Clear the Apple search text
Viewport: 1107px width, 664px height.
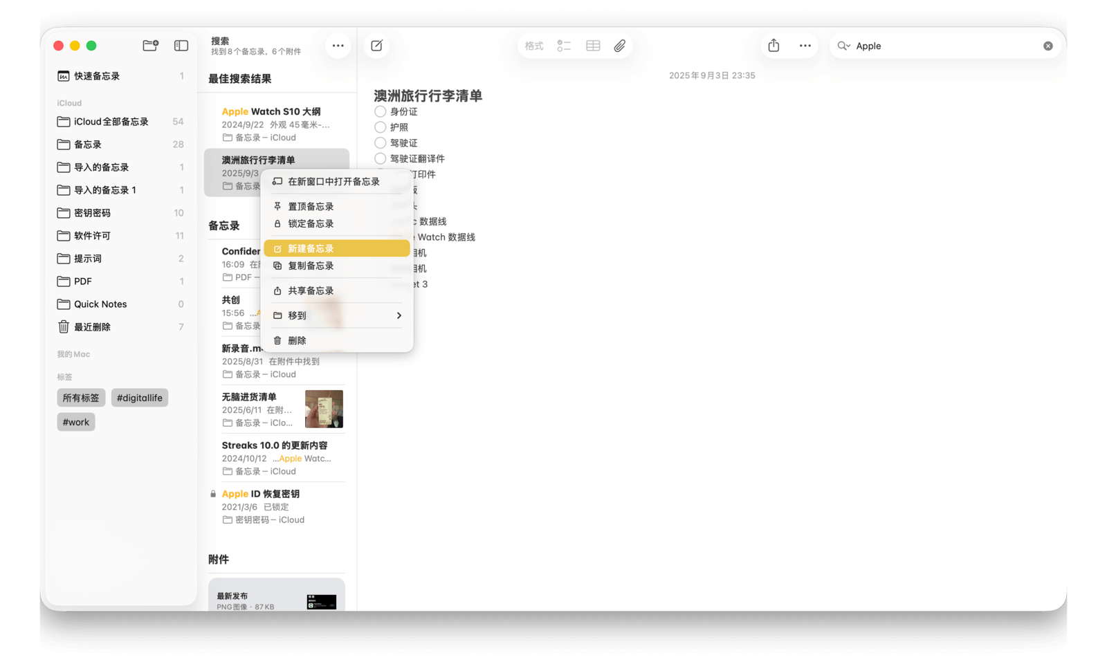pyautogui.click(x=1047, y=46)
